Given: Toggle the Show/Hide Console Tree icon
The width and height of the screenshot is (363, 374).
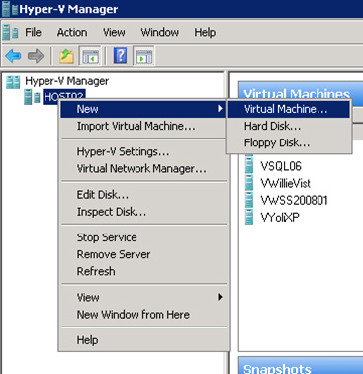Looking at the screenshot, I should (x=90, y=56).
